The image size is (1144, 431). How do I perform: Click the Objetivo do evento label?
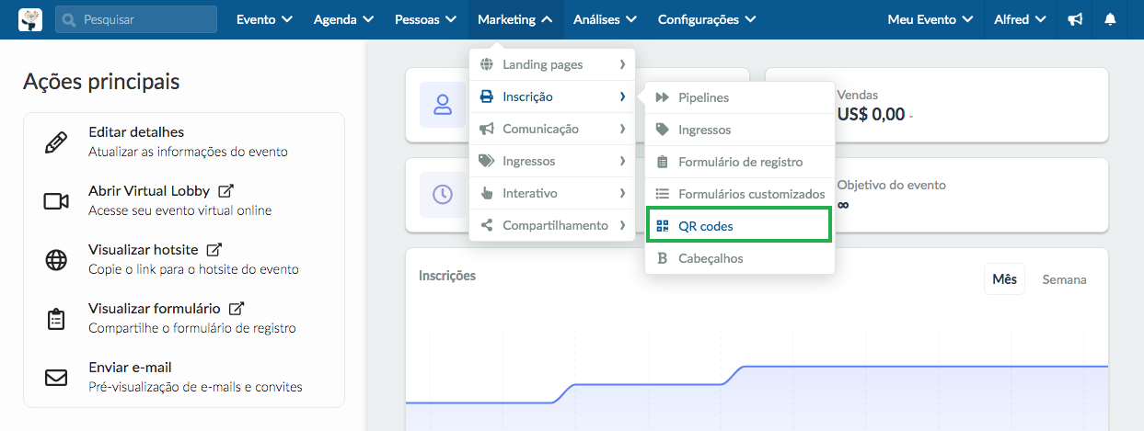click(891, 185)
